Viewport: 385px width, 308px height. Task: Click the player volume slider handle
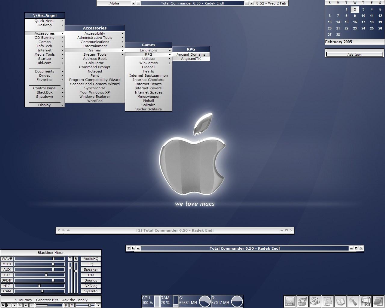90,305
